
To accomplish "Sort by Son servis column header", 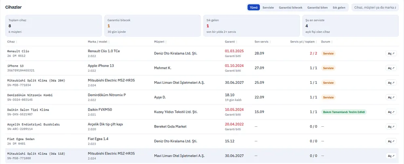I will pos(262,42).
